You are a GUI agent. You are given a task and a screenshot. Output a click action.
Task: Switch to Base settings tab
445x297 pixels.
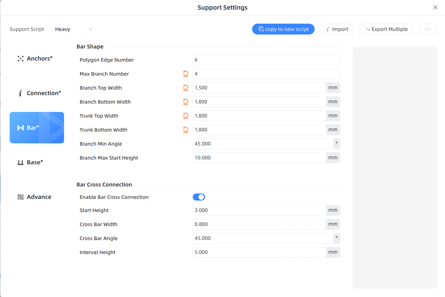(37, 162)
